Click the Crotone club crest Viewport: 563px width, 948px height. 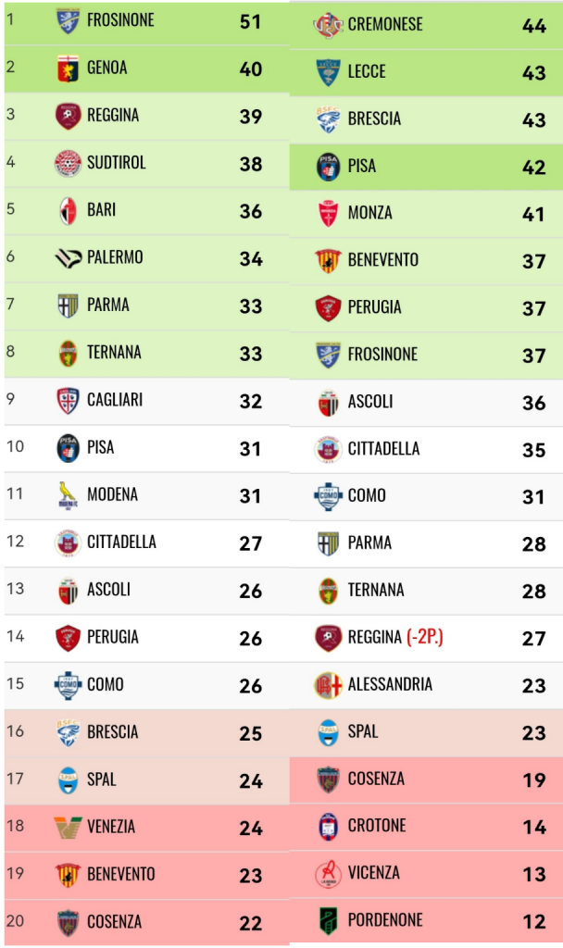pos(329,827)
